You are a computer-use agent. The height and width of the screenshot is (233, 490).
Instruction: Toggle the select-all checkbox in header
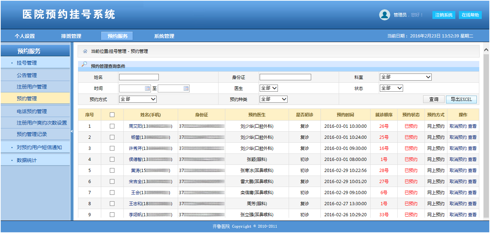(112, 115)
